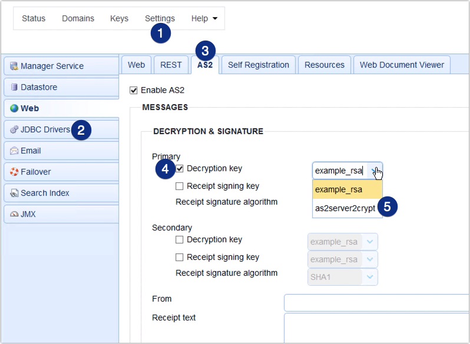Click the Manager Service sidebar icon

(14, 66)
